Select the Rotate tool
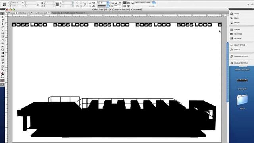 pos(2,40)
